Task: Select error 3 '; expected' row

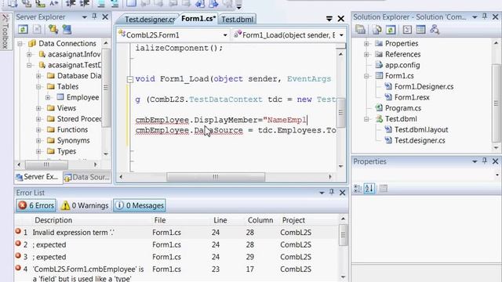Action: click(176, 257)
